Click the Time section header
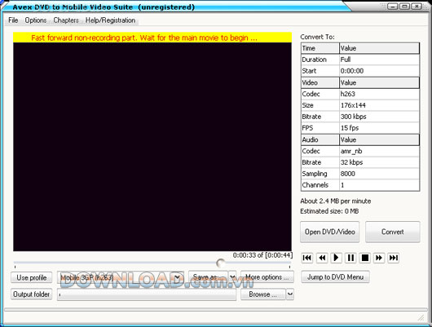432x327 pixels. 320,48
